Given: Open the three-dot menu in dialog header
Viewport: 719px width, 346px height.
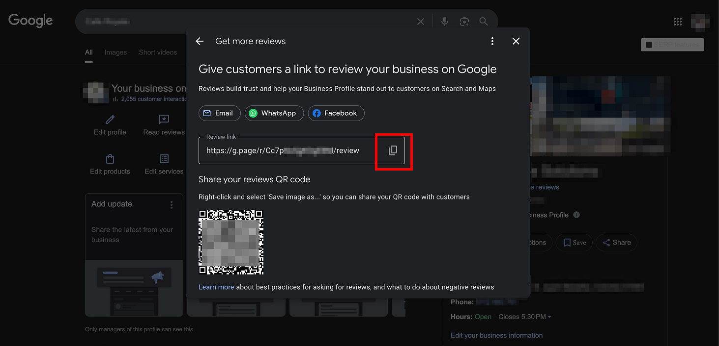Looking at the screenshot, I should coord(492,41).
